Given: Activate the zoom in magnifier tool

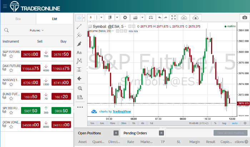Looking at the screenshot, I should 80,88.
